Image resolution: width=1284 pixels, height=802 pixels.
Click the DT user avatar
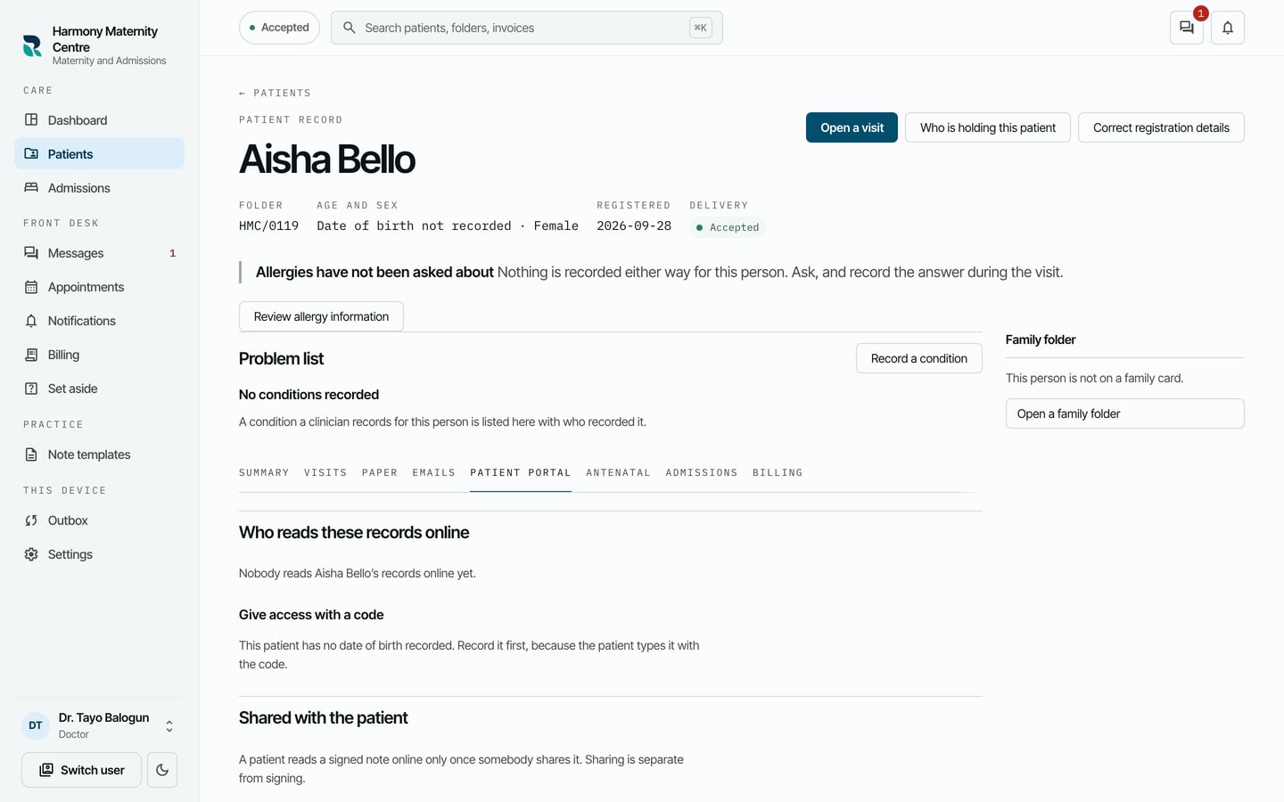coord(36,725)
